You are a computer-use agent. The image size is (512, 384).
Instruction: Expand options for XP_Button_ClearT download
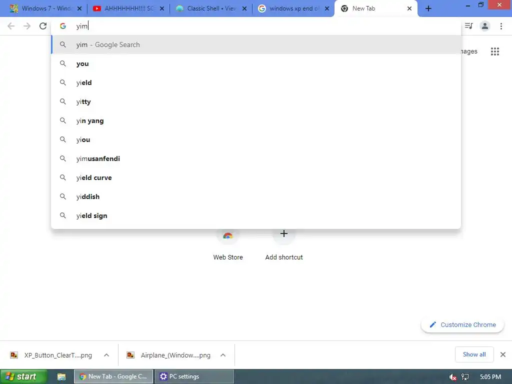tap(106, 355)
